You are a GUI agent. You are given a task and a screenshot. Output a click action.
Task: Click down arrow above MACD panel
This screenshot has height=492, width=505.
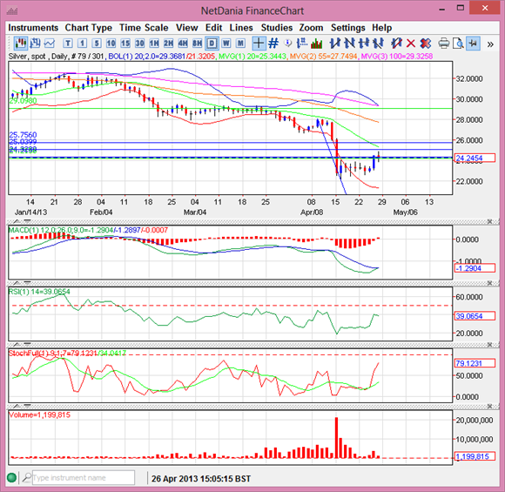(x=27, y=222)
